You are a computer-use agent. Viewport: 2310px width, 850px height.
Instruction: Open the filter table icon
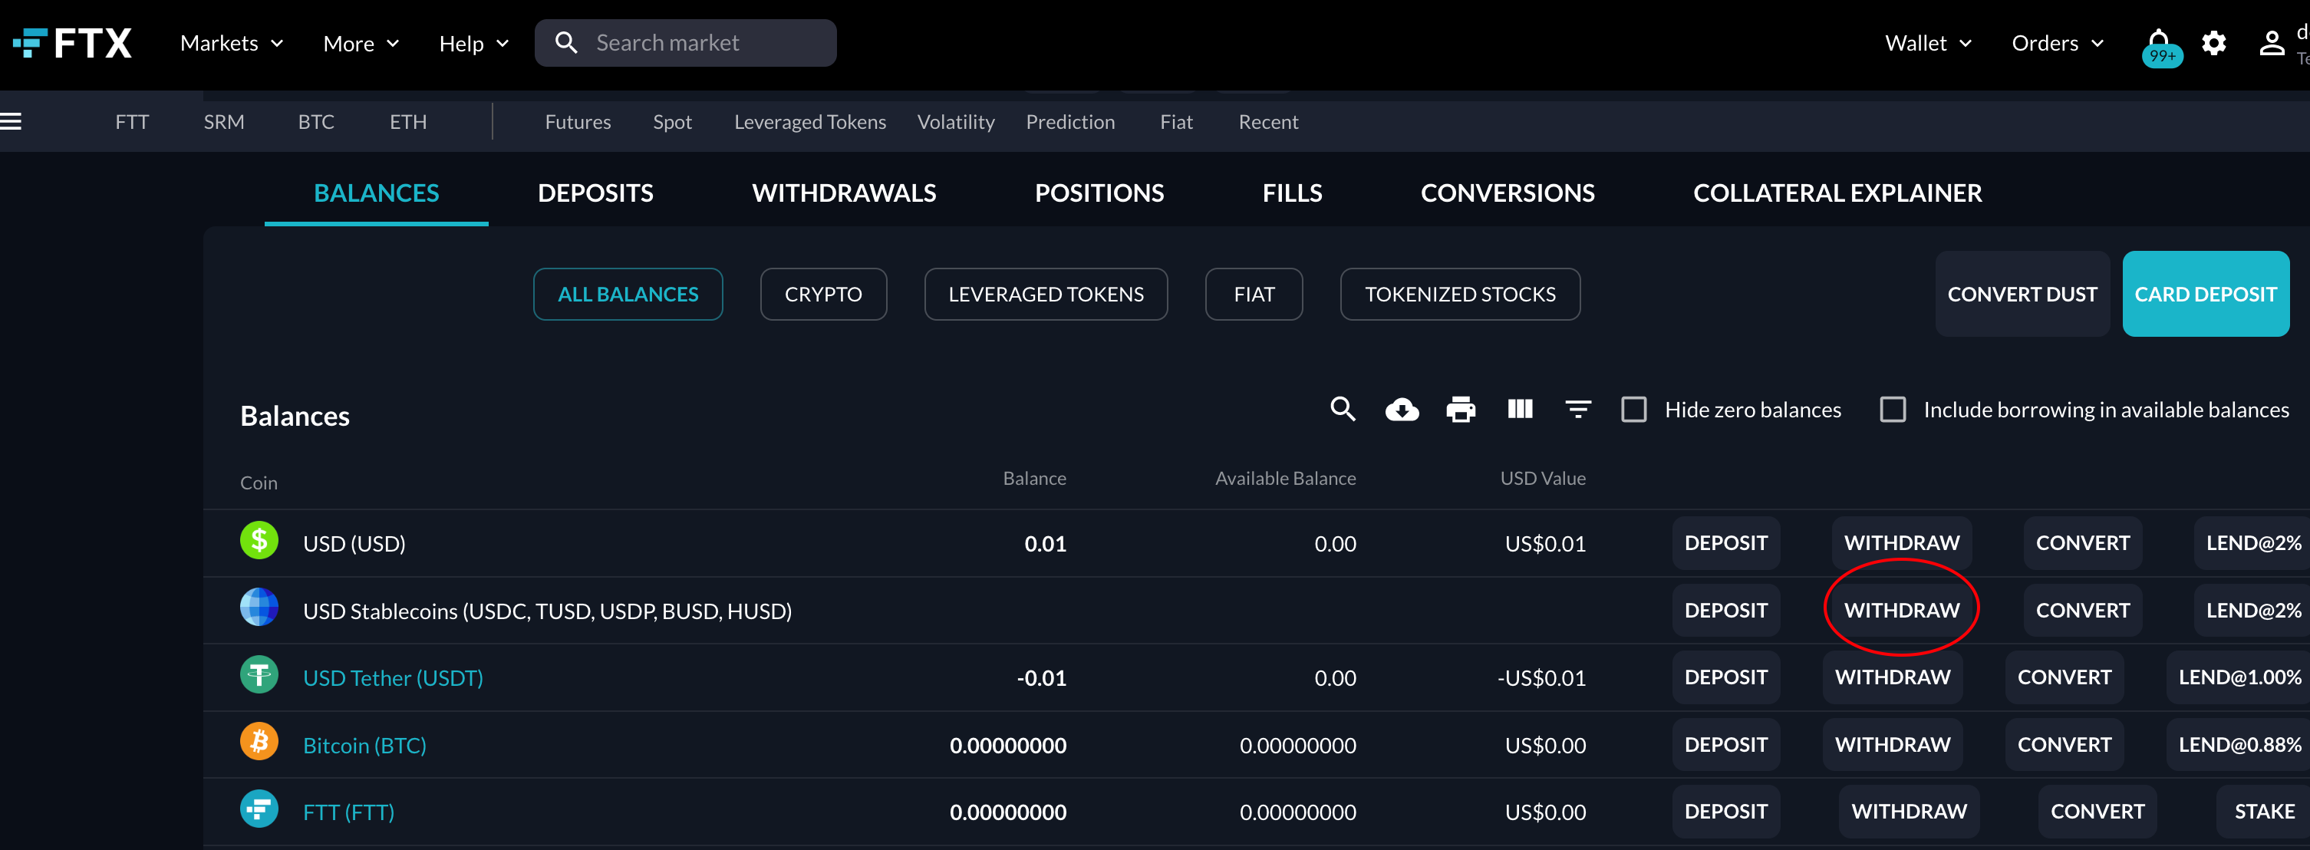click(1578, 410)
